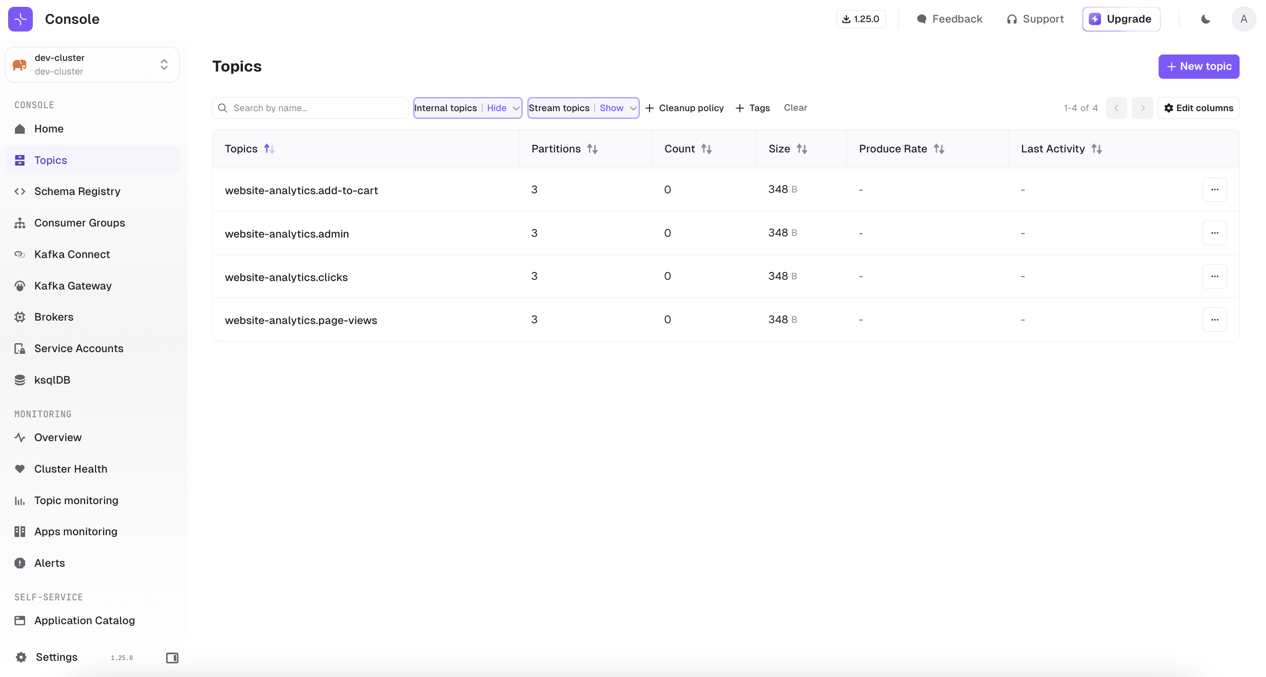
Task: Expand Tags filter options
Action: pyautogui.click(x=752, y=107)
